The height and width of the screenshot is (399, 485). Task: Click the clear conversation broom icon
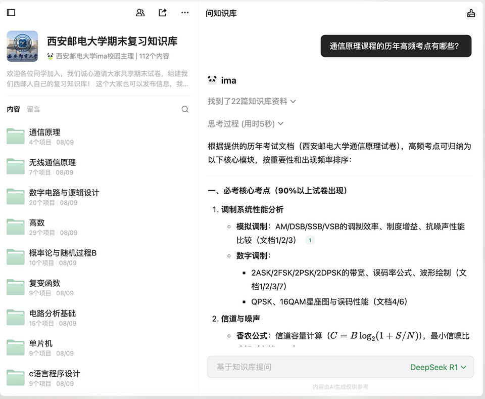(x=471, y=14)
